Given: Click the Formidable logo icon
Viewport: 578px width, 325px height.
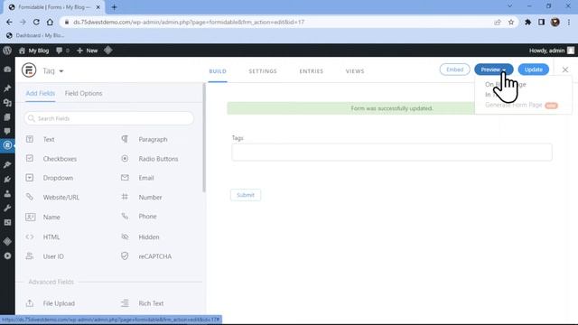Looking at the screenshot, I should tap(29, 70).
